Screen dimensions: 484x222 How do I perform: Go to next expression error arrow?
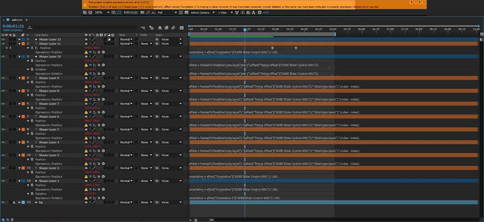tap(420, 2)
